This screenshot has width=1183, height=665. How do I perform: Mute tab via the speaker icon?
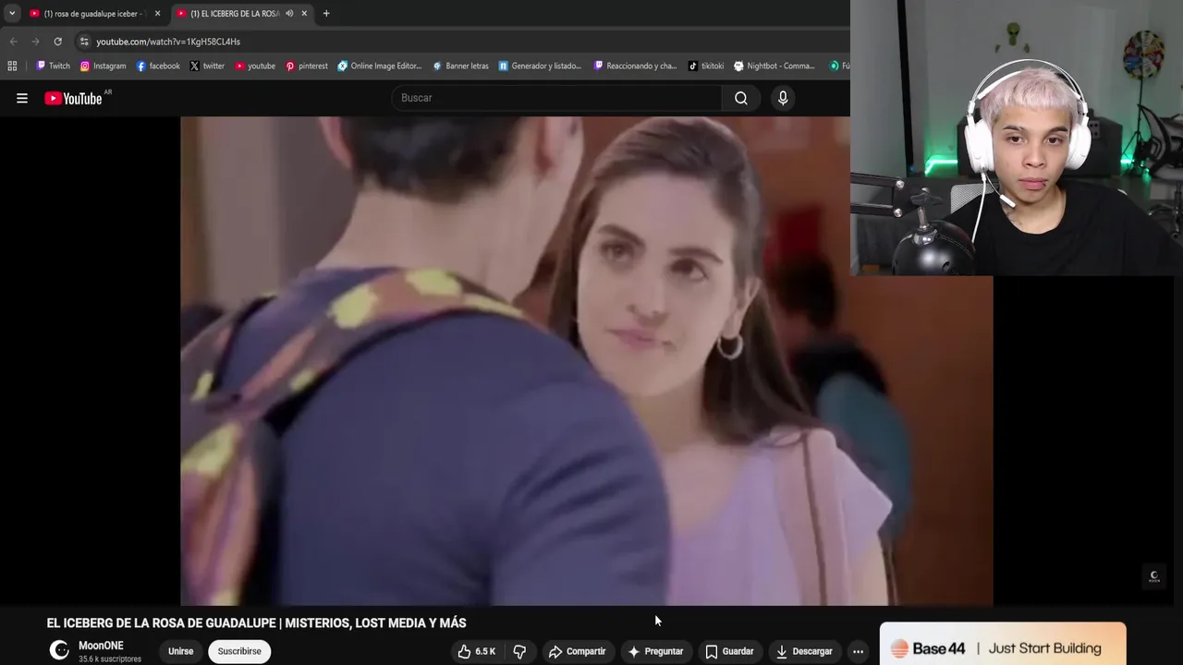pyautogui.click(x=289, y=13)
